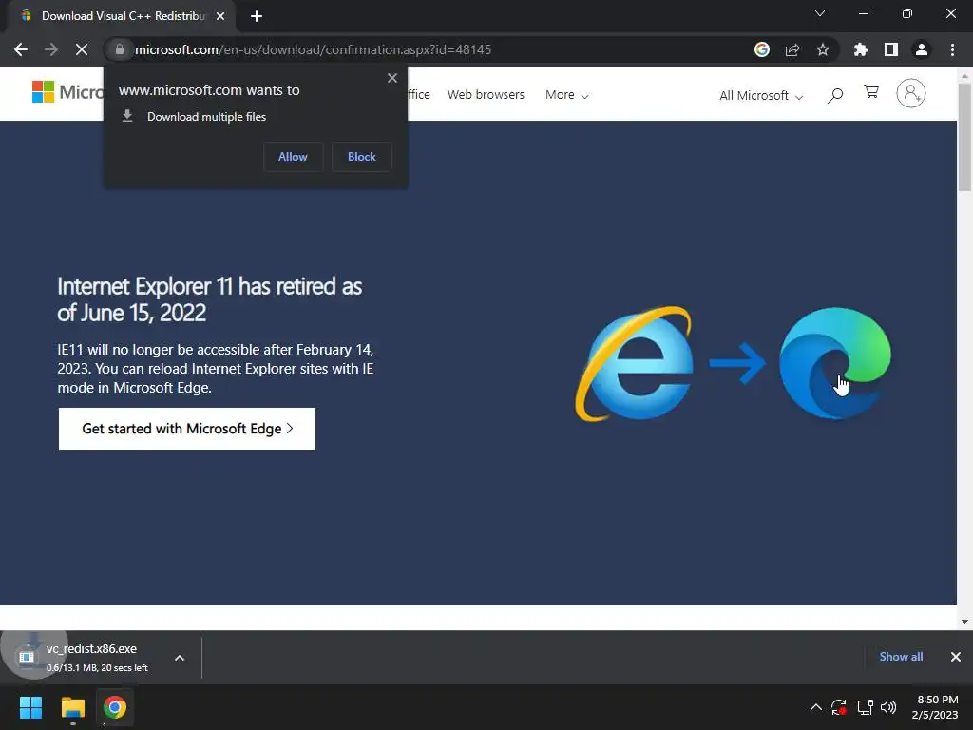Click the page vertical scrollbar thumb

(964, 136)
